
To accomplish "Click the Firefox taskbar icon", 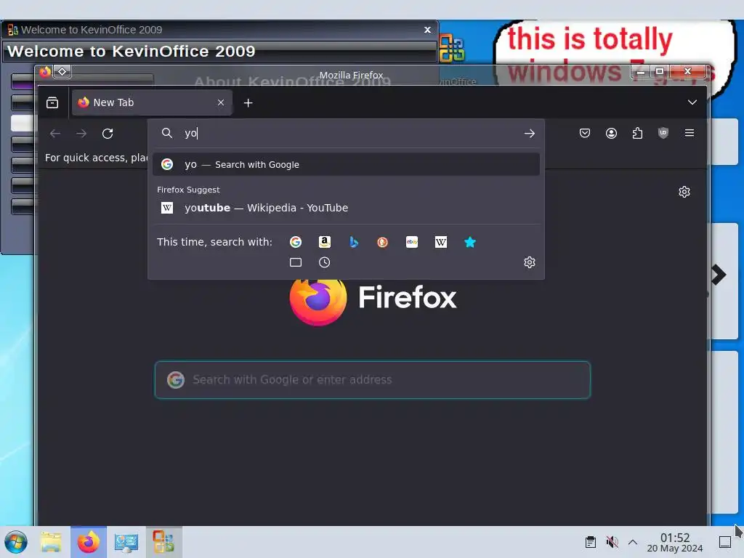I will [x=88, y=542].
